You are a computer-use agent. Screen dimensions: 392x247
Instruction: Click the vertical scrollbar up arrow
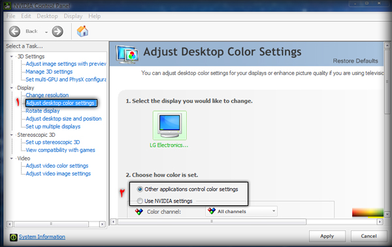pos(387,46)
